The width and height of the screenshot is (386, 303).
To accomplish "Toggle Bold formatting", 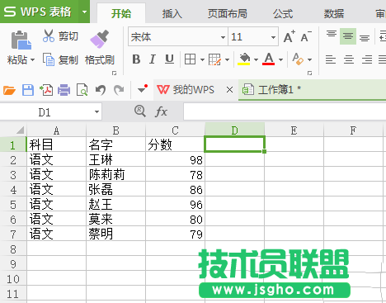I will click(136, 59).
